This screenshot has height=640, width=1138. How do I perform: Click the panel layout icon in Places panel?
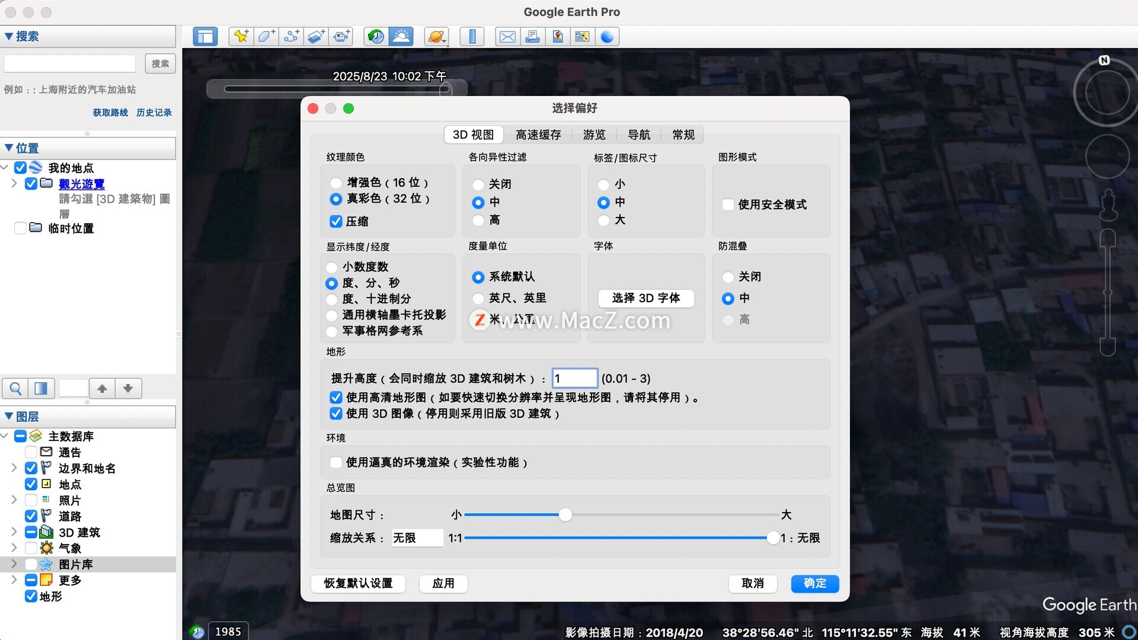[x=41, y=389]
